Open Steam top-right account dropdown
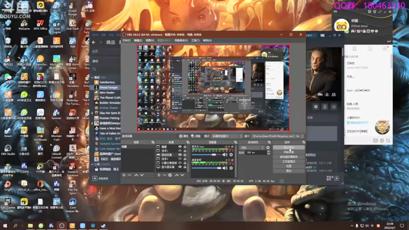409x230 pixels. [x=311, y=35]
